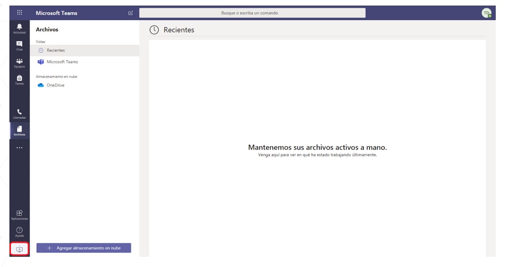Screen dimensions: 506x267
Task: Open the TD profile avatar
Action: coord(486,13)
